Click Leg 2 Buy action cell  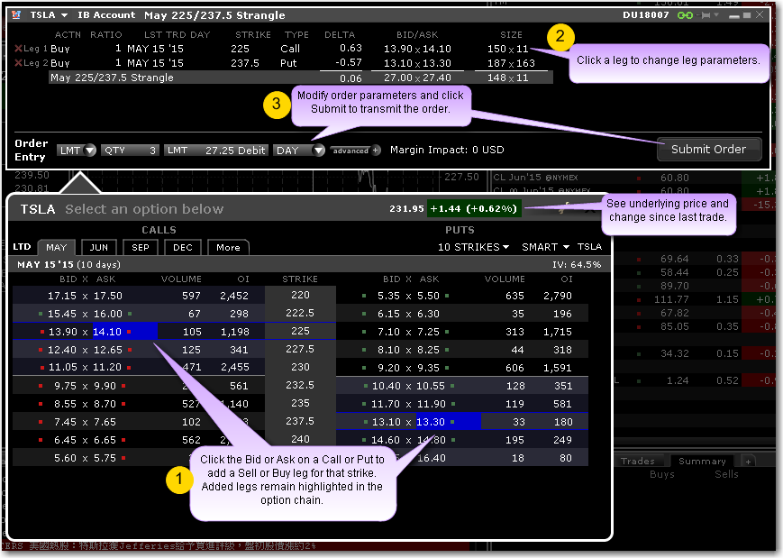tap(60, 63)
